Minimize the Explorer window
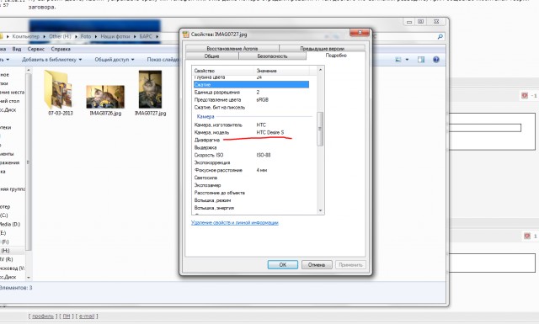Screen dimensions: 539x324 [x=409, y=22]
